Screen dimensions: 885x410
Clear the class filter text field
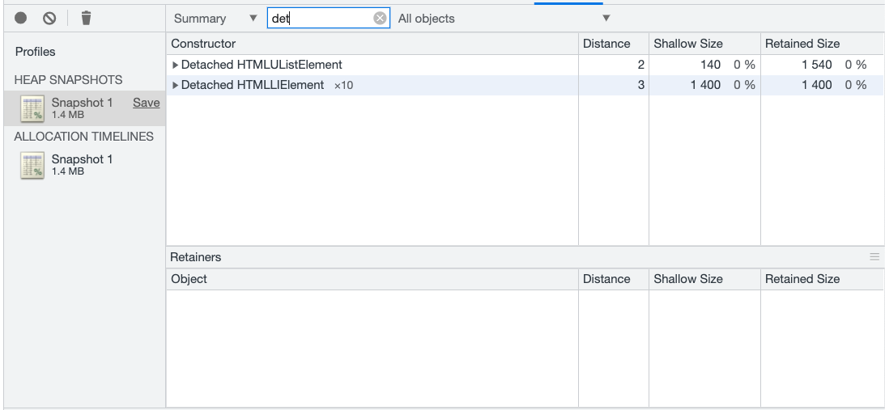pos(380,19)
